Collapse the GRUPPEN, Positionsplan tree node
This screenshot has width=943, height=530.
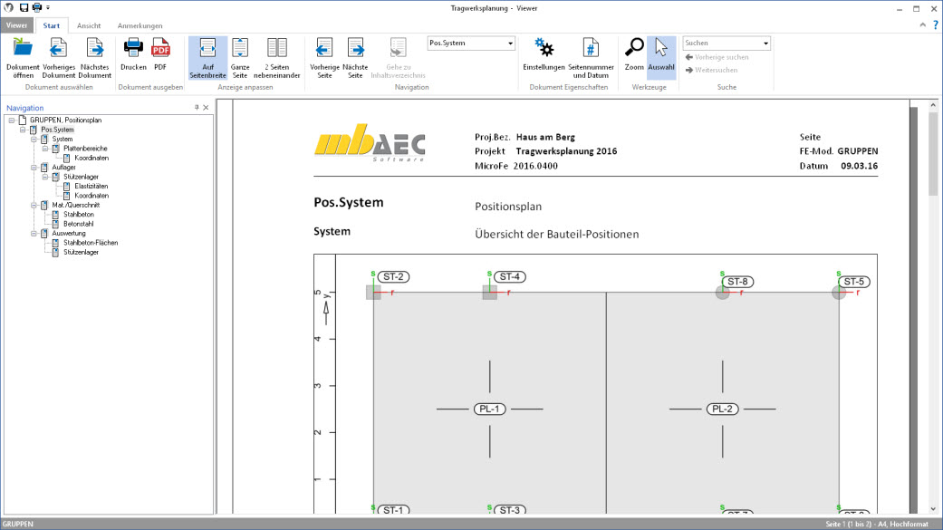click(x=12, y=120)
